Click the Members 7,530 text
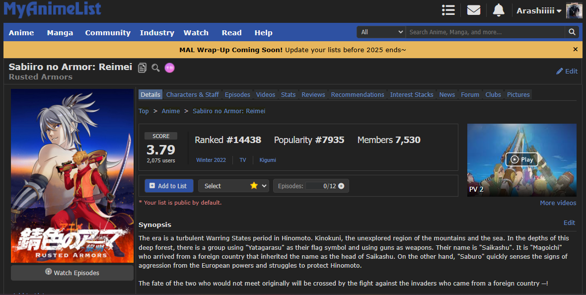 pyautogui.click(x=389, y=140)
